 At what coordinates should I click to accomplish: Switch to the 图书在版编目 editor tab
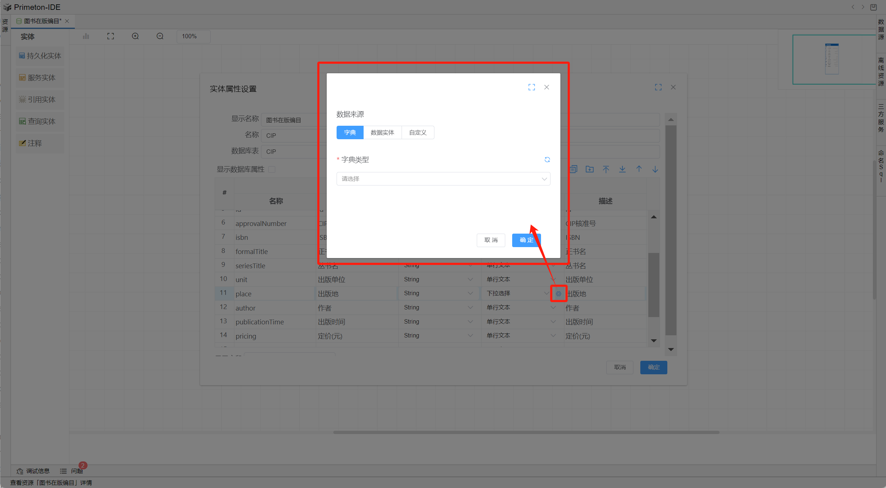[42, 21]
